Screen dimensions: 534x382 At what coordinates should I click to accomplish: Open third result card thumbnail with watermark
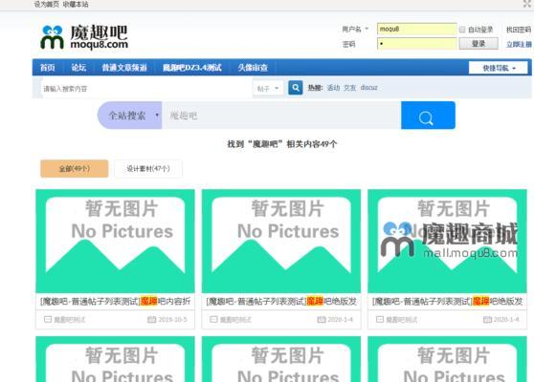pyautogui.click(x=447, y=241)
